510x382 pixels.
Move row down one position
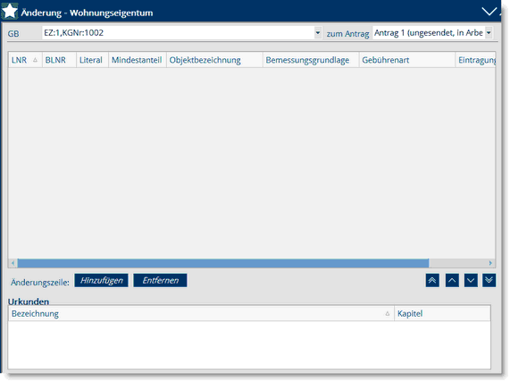coord(471,280)
